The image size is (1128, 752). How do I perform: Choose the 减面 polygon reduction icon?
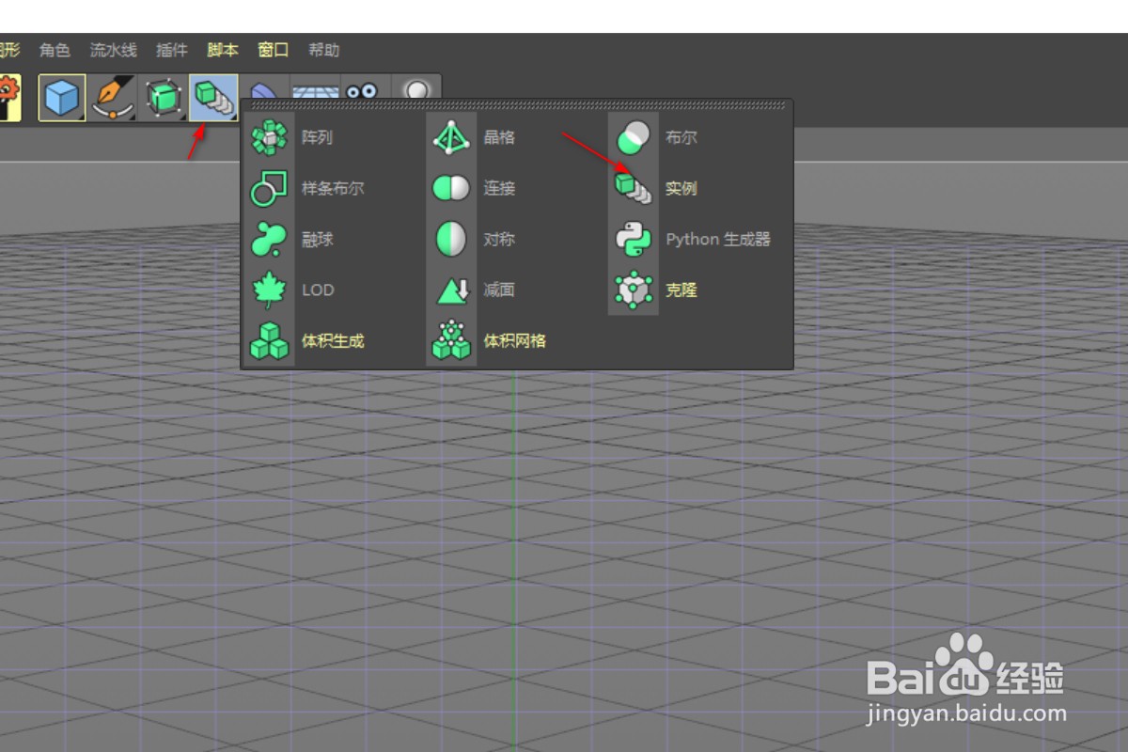[452, 290]
